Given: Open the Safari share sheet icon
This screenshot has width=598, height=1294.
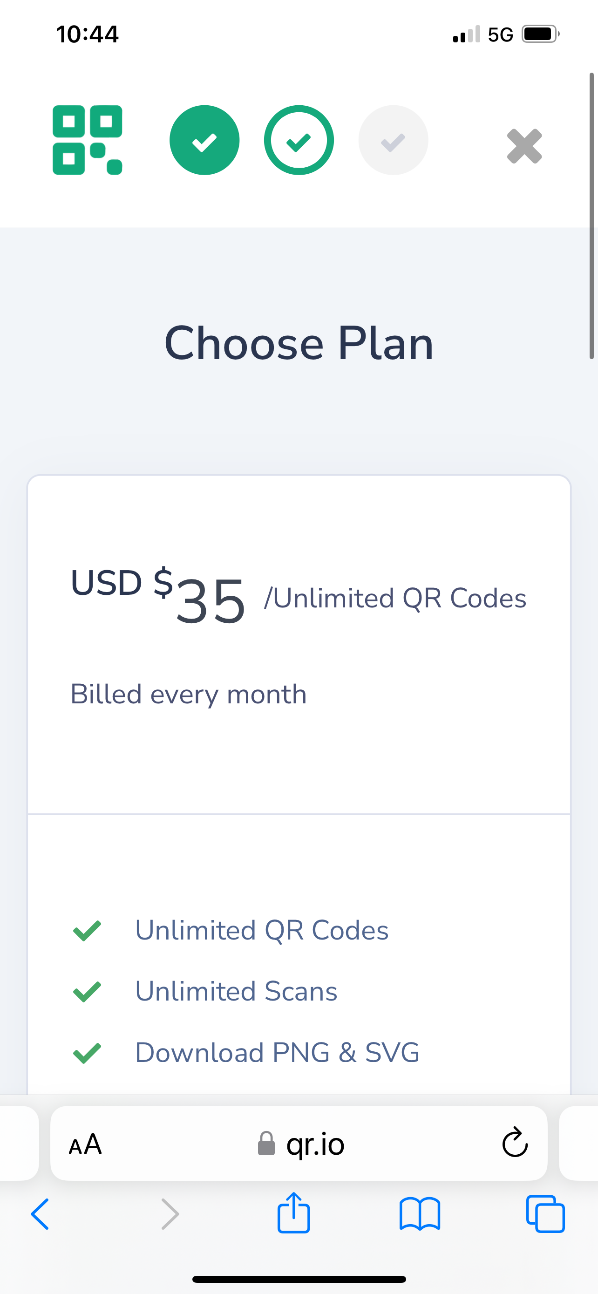Looking at the screenshot, I should pyautogui.click(x=294, y=1212).
